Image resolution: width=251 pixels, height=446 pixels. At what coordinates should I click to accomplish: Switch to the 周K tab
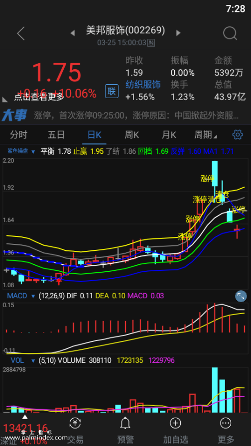pyautogui.click(x=132, y=134)
